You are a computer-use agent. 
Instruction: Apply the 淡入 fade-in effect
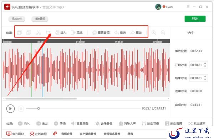[24, 123]
